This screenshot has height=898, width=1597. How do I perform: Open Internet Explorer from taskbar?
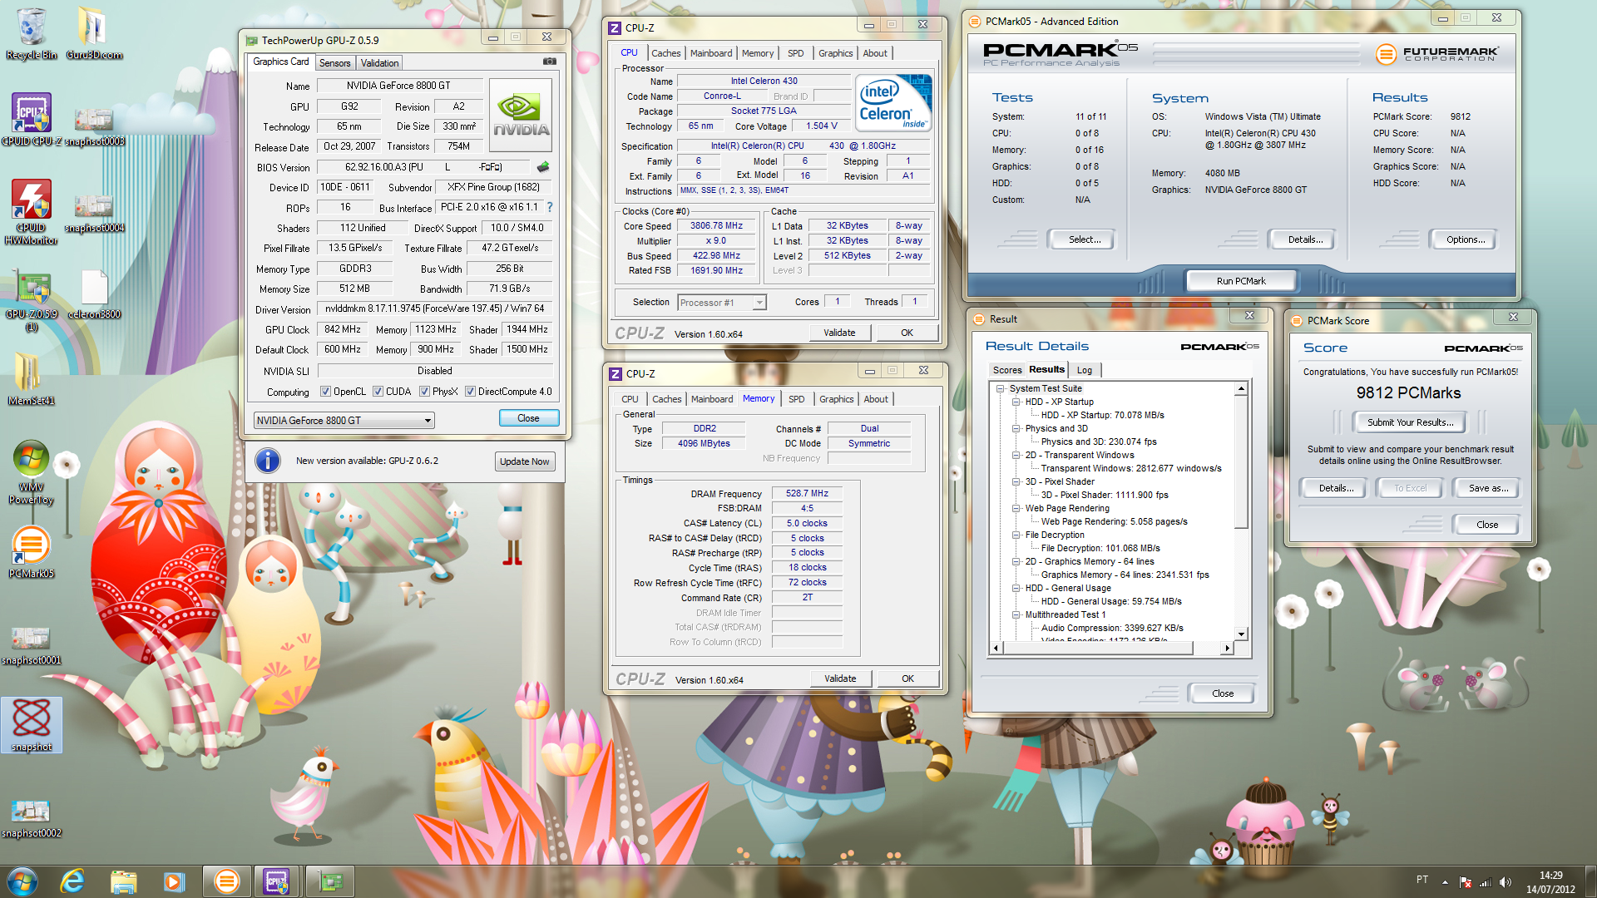pos(73,881)
